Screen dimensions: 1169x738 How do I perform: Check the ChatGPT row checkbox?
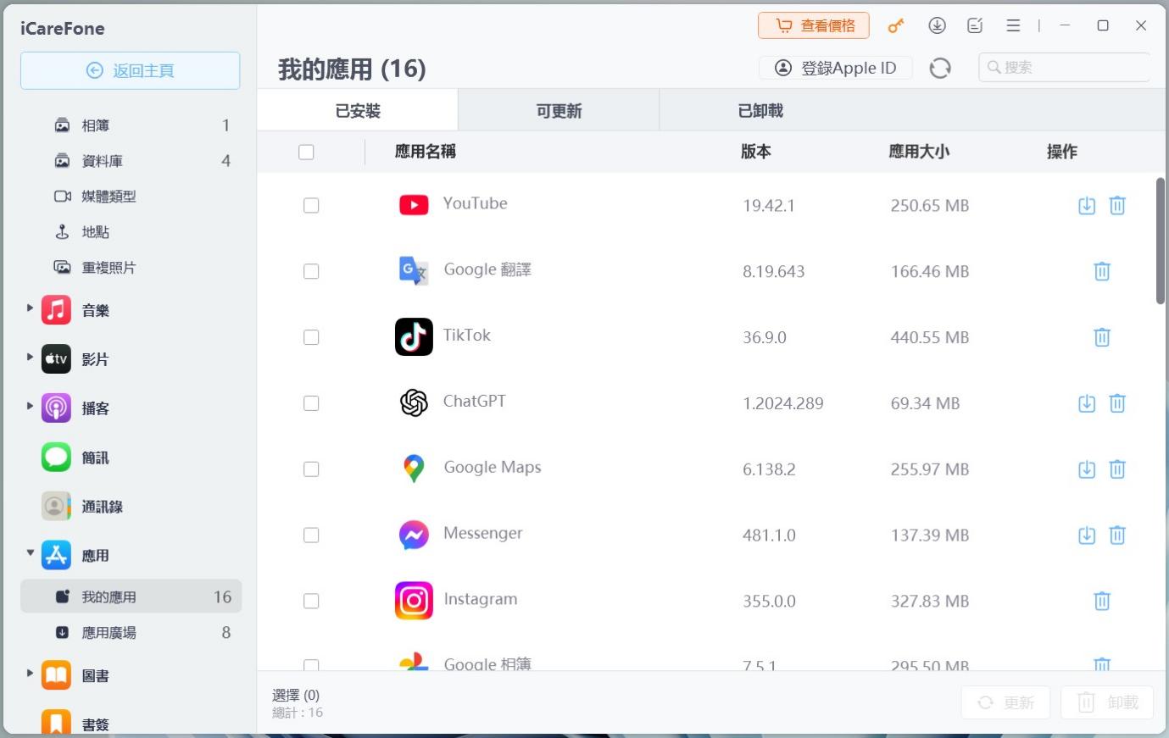[311, 403]
